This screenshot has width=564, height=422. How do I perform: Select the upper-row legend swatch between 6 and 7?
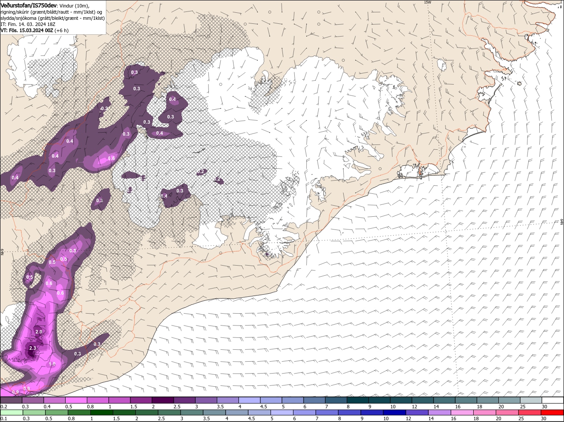click(x=314, y=400)
